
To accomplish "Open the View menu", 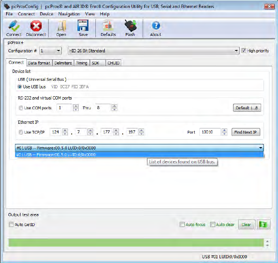I will tap(90, 14).
